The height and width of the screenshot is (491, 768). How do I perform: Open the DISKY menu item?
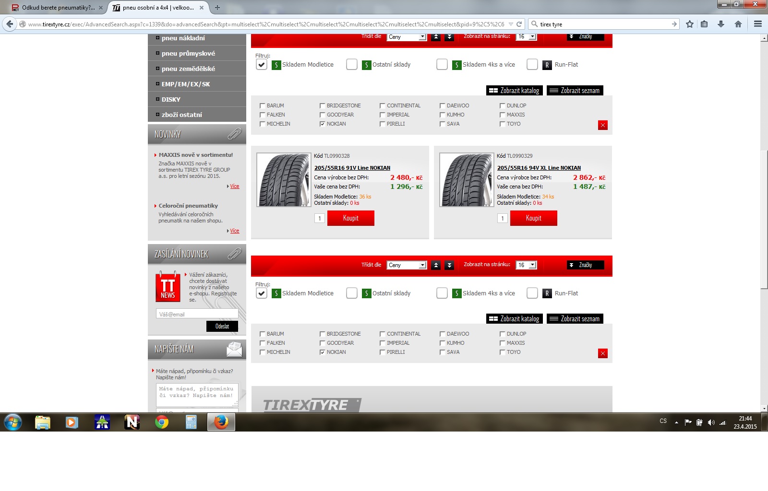pos(171,99)
